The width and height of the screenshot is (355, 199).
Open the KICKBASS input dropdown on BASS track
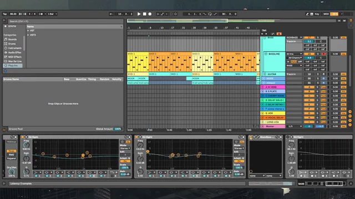click(x=294, y=38)
